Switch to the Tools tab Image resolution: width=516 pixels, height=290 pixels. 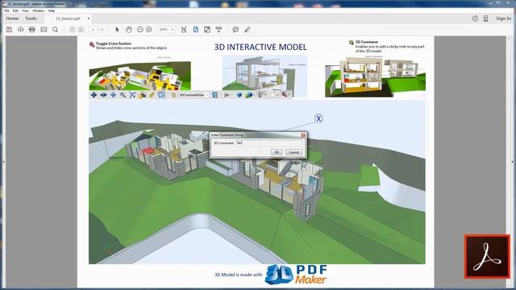31,19
